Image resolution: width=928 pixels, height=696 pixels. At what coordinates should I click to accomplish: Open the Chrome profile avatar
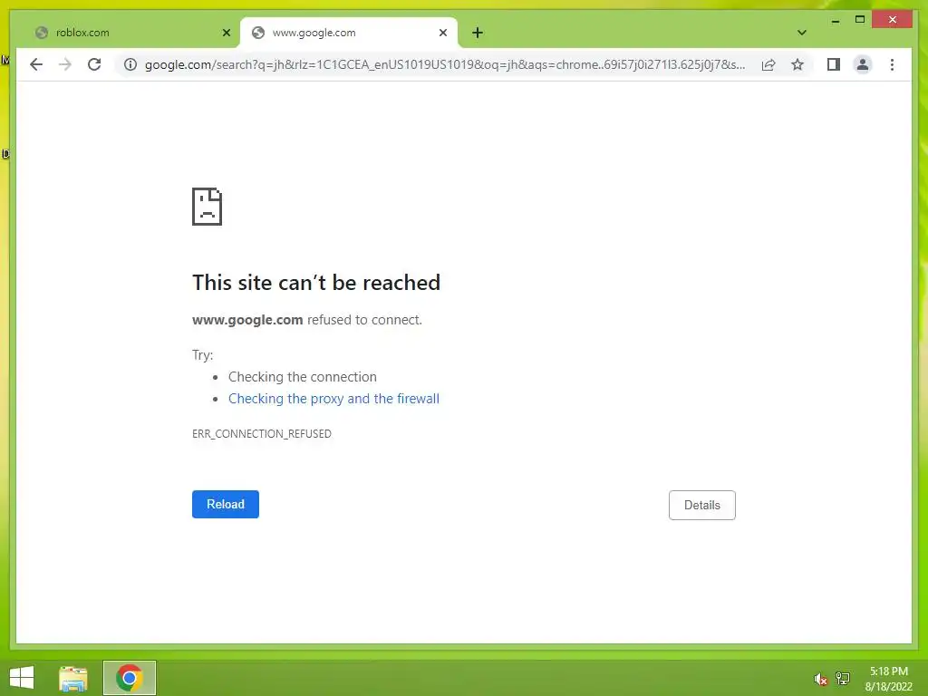point(863,64)
